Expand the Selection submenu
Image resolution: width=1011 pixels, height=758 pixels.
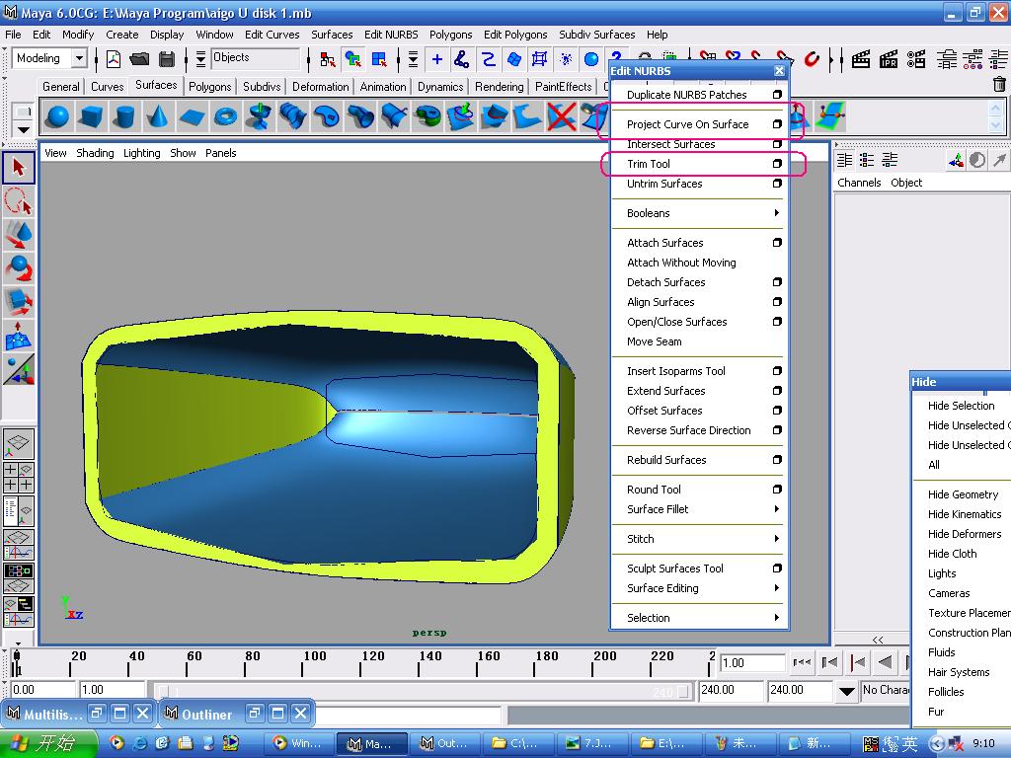coord(699,618)
